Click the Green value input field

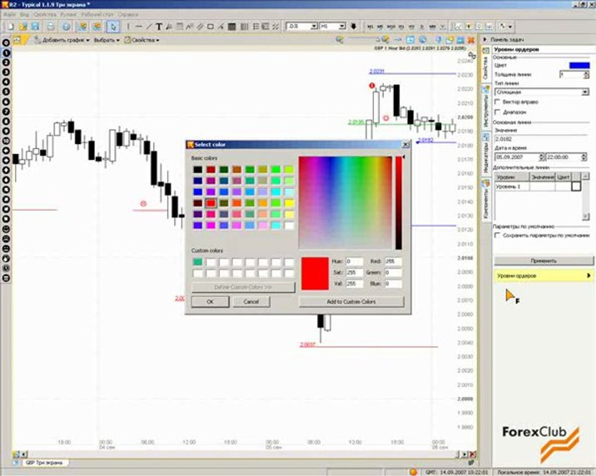(x=393, y=272)
